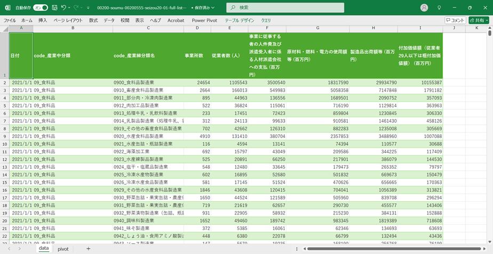Switch to the pivot sheet tab
The height and width of the screenshot is (254, 493).
[63, 249]
